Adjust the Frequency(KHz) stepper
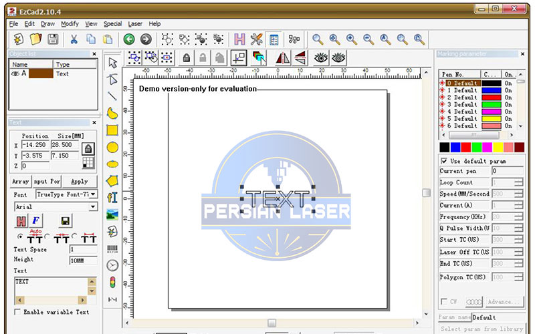 click(x=518, y=216)
